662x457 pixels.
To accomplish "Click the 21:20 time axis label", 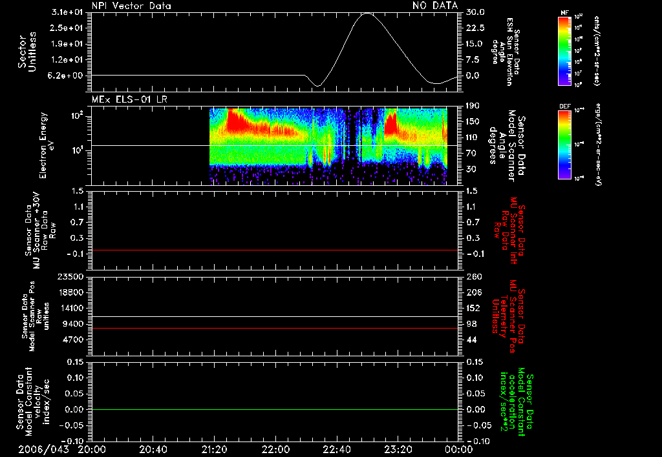I will 214,449.
